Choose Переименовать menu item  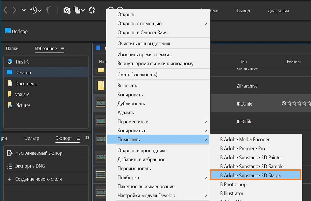158,169
